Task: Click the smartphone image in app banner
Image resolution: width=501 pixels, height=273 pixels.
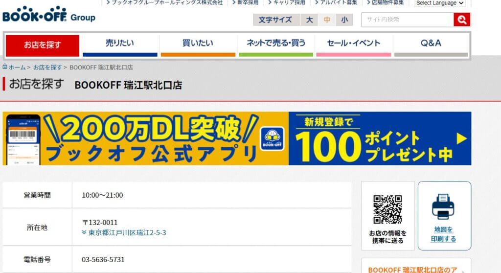Action: [x=23, y=140]
